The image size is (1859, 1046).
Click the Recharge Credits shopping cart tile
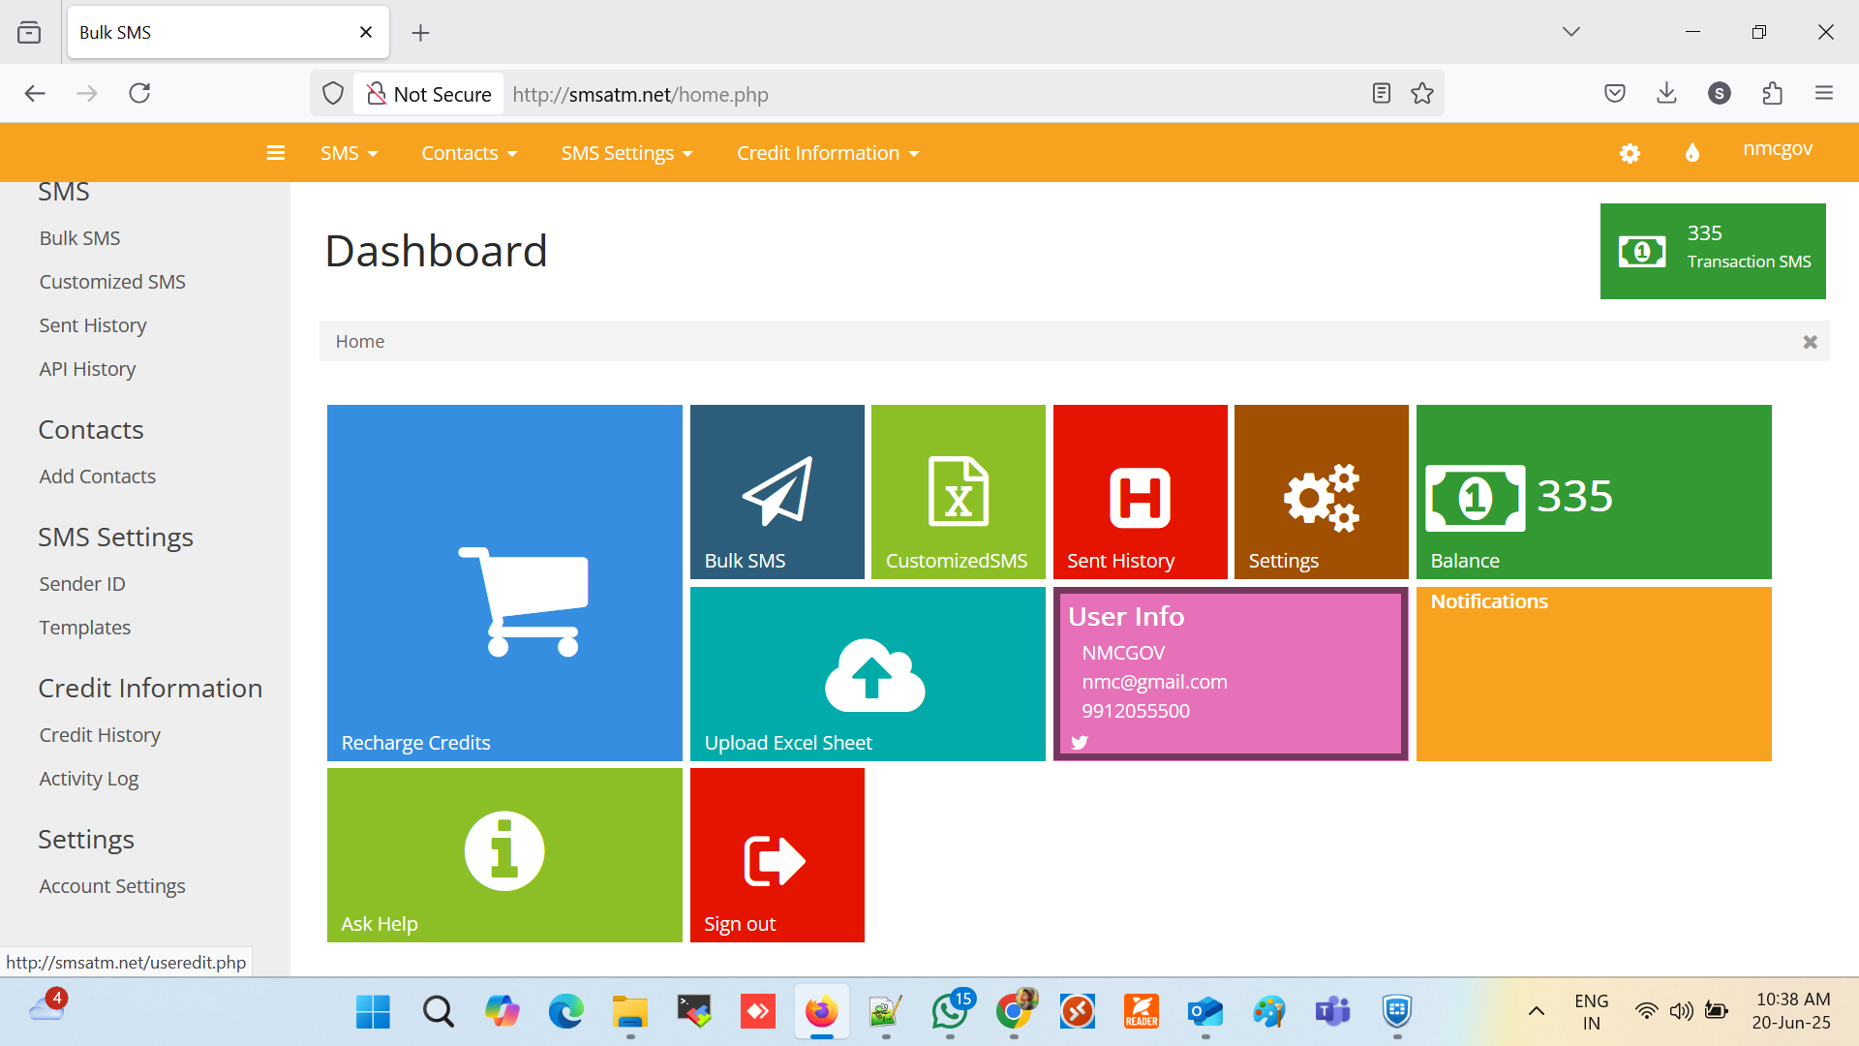coord(504,582)
